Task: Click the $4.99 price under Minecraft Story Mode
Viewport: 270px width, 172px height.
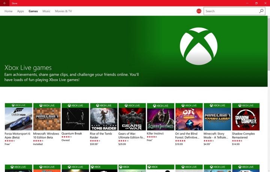Action: coord(207,144)
